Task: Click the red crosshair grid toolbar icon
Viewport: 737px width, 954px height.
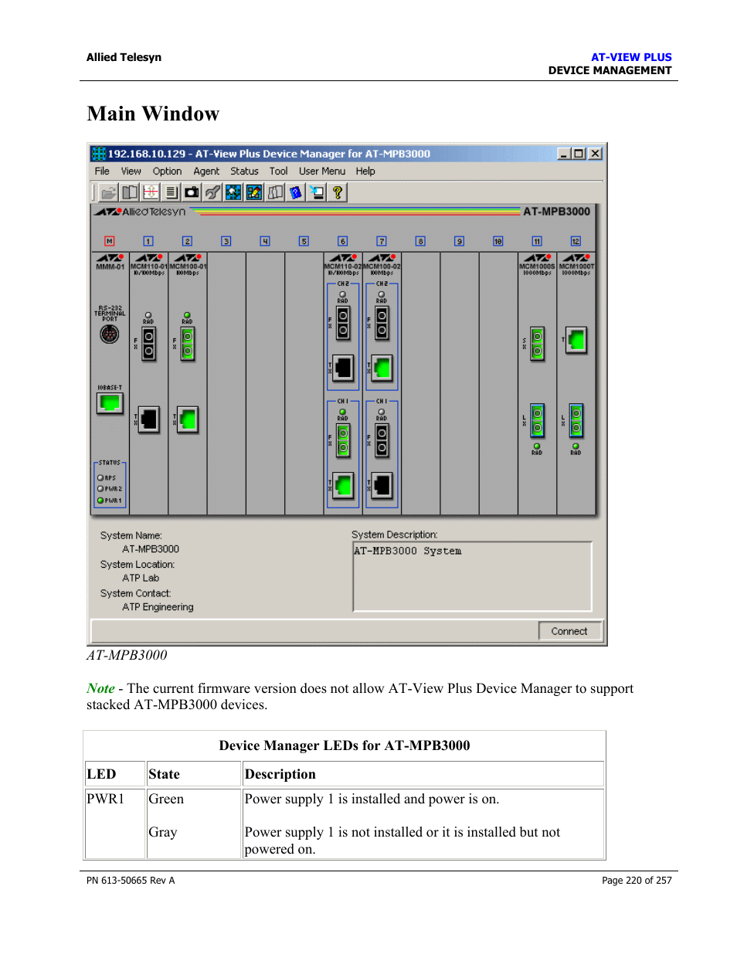Action: point(151,192)
